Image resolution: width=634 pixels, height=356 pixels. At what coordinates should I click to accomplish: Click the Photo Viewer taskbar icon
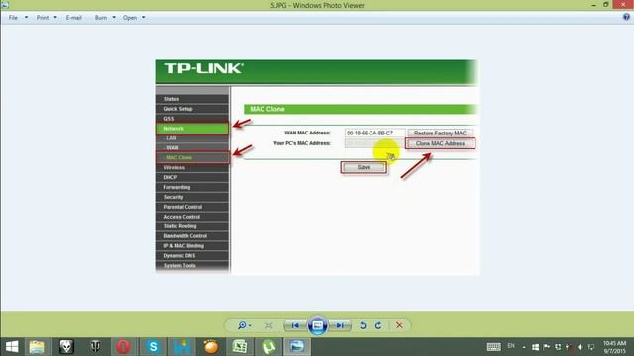coord(297,347)
